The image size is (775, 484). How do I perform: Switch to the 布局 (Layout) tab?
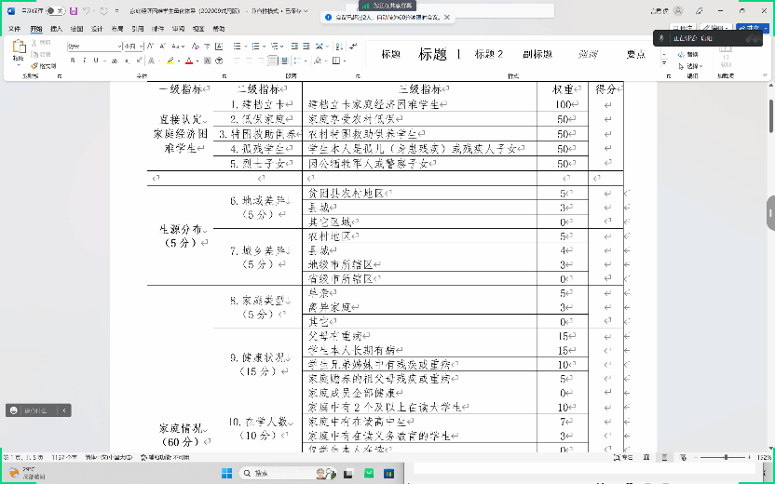pyautogui.click(x=117, y=29)
